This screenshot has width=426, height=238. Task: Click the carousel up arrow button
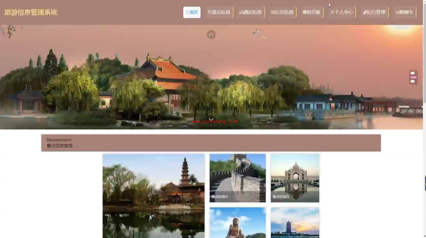(x=211, y=35)
